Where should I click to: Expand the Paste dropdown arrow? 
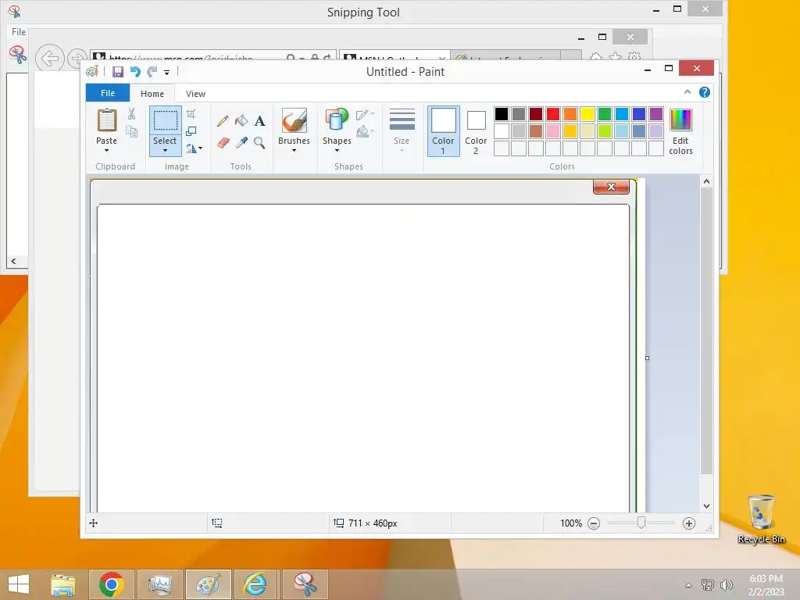[x=106, y=151]
